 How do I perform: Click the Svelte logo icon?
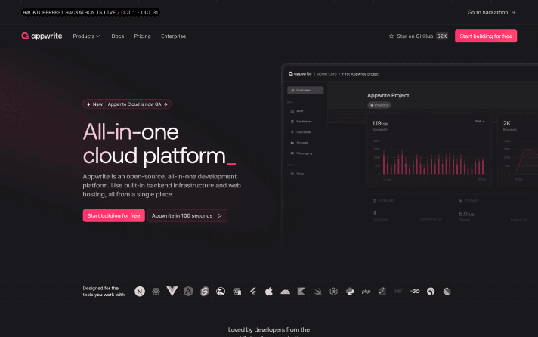coord(204,292)
